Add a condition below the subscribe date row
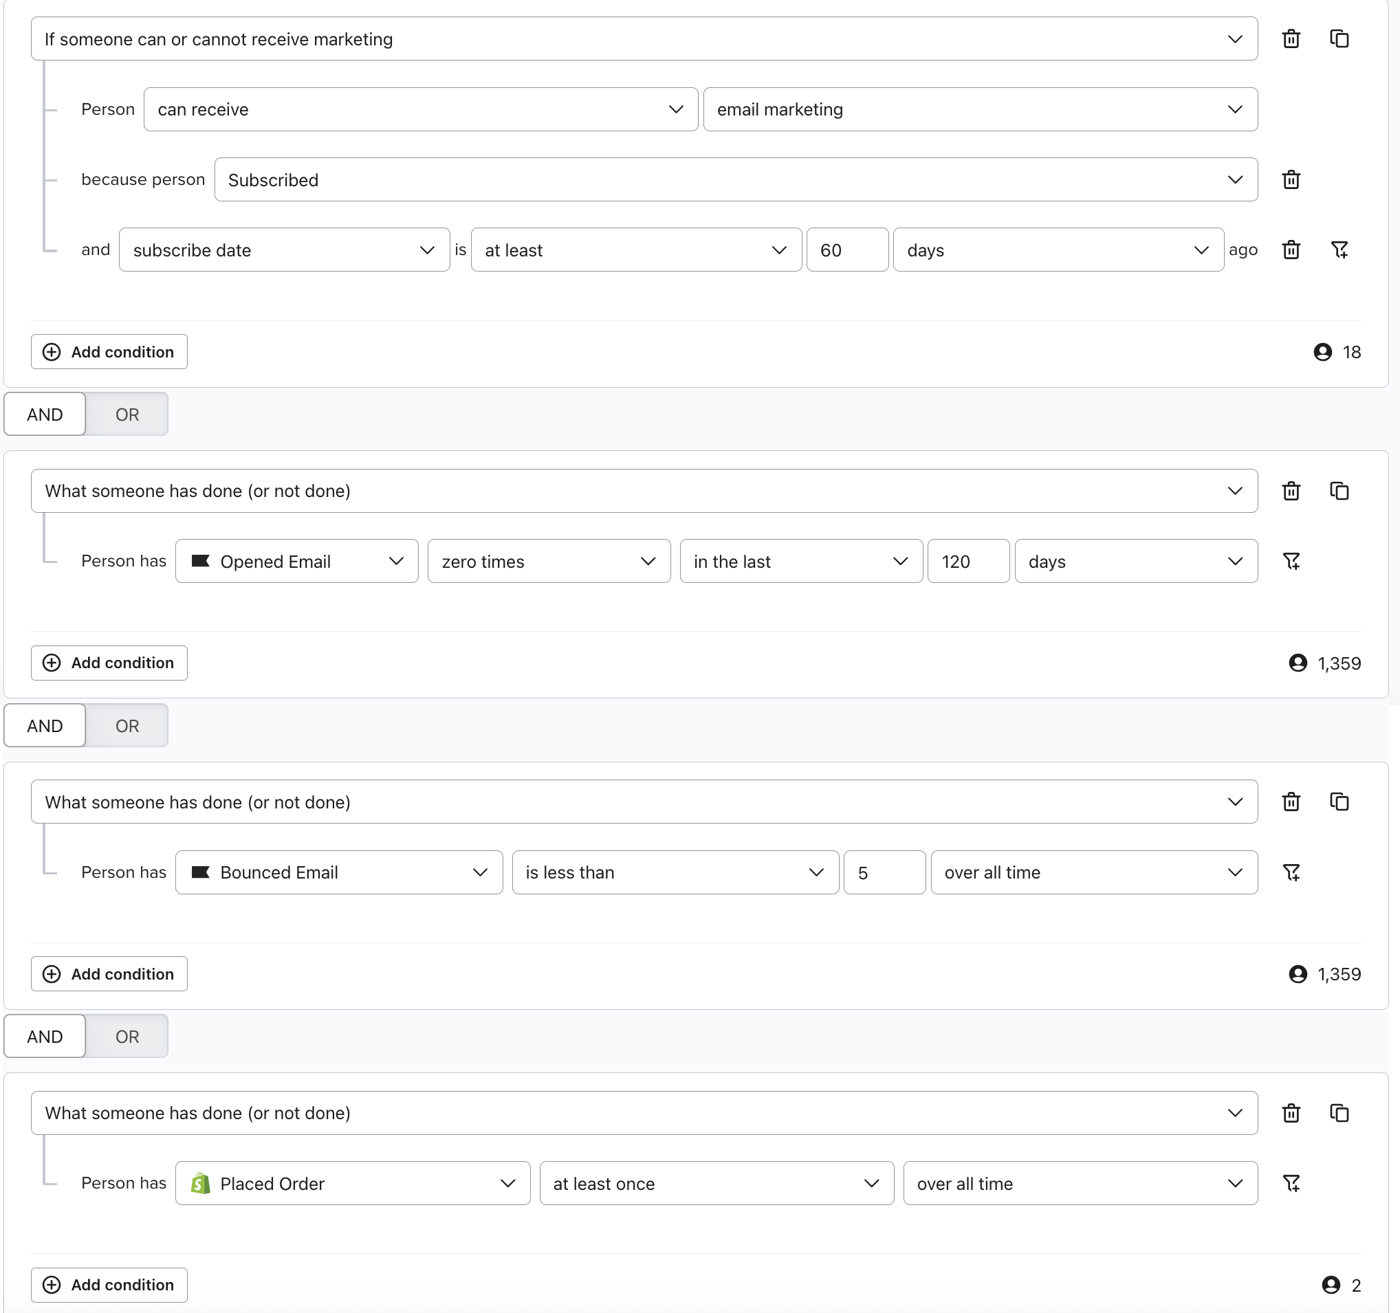 tap(109, 351)
